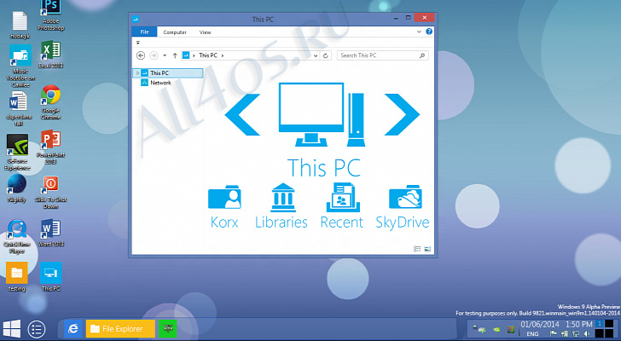Screen dimensions: 621x341
Task: Open the GeForce Experience desktop icon
Action: click(17, 152)
